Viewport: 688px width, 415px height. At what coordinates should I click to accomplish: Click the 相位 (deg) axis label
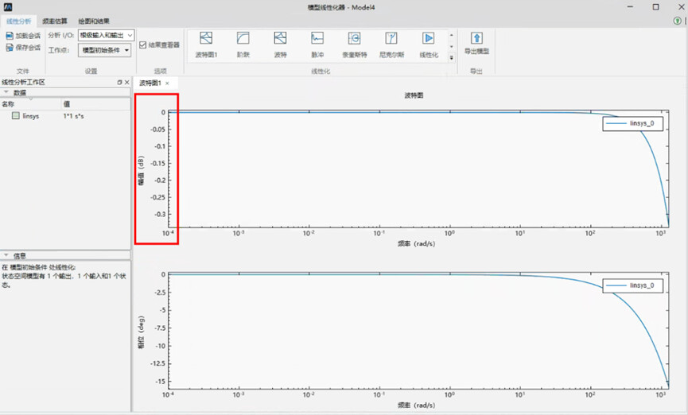click(x=141, y=332)
